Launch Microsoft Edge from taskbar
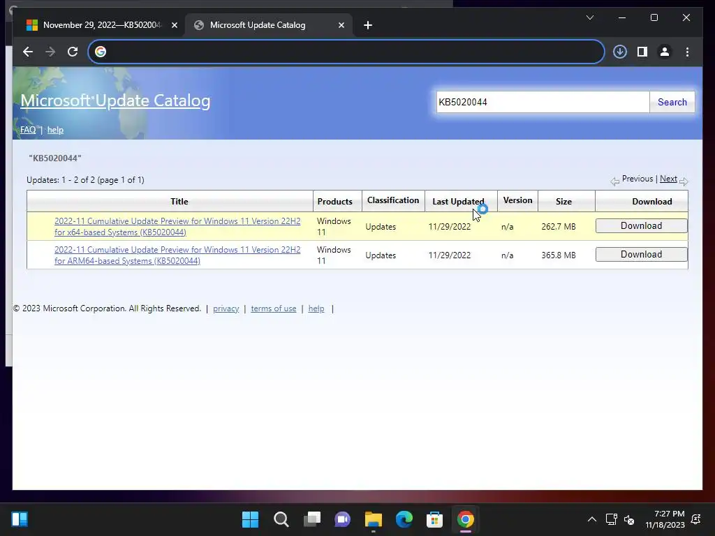Screen dimensions: 715x536 (x=404, y=519)
